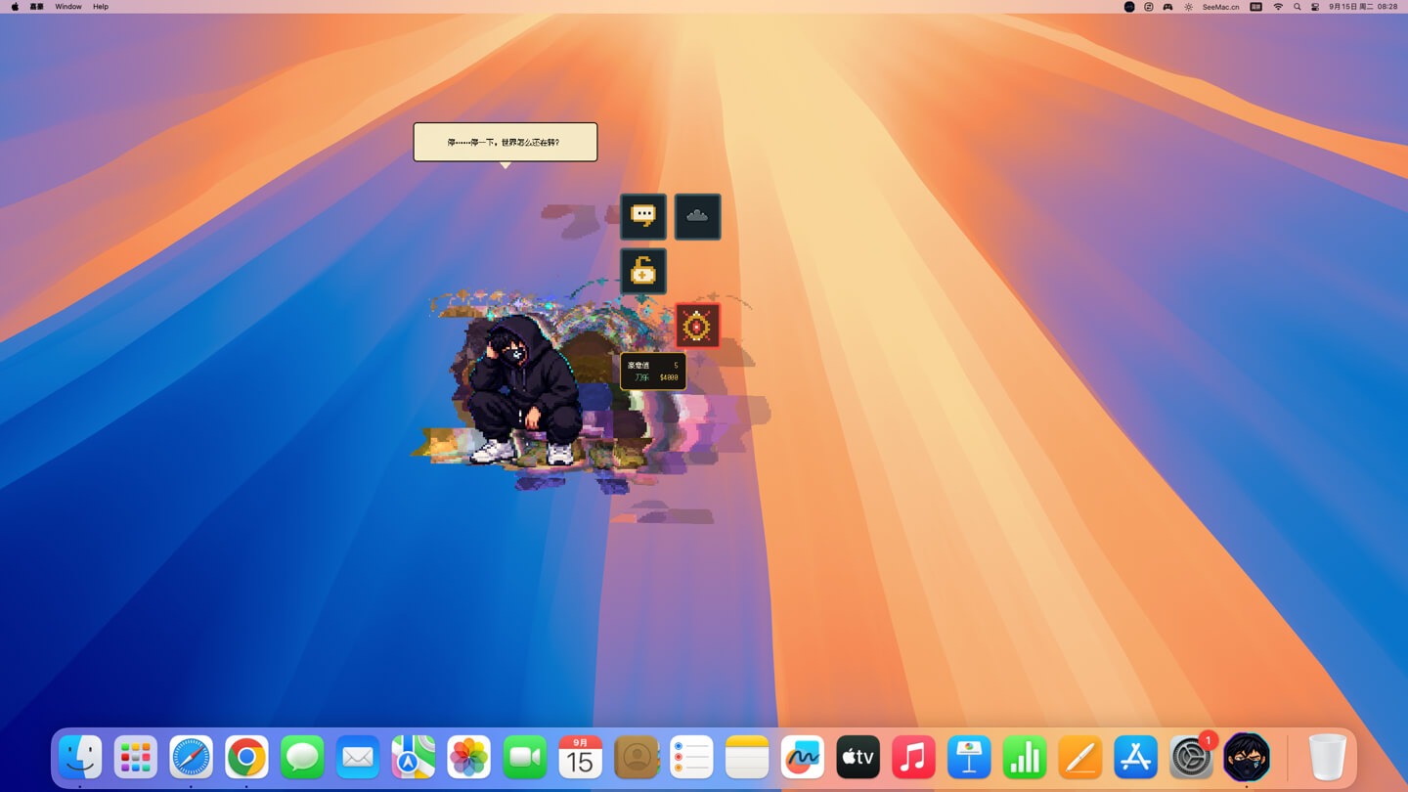Launch Google Chrome from the Dock
The image size is (1408, 792).
pyautogui.click(x=246, y=758)
